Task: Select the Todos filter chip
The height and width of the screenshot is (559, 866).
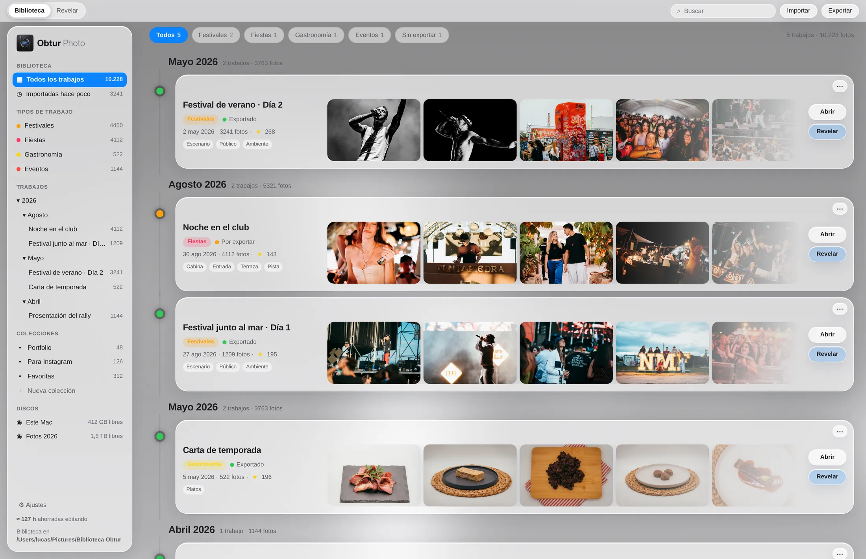Action: click(168, 35)
